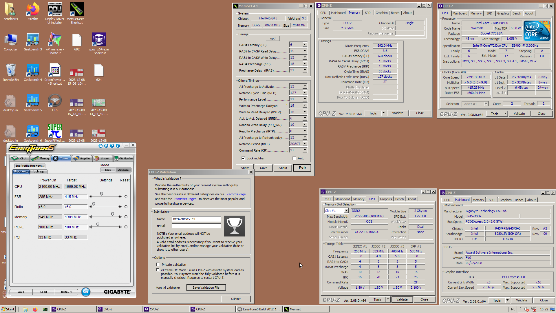Open Refresh Cycle Time (tRFC) dropdown

(x=305, y=93)
